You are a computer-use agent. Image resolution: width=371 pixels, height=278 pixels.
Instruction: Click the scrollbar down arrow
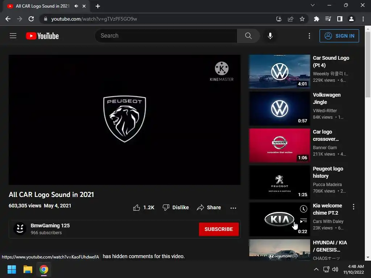click(x=368, y=257)
